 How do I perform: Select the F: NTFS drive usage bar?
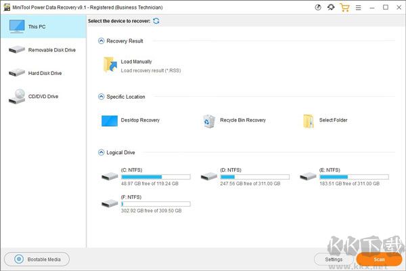(x=155, y=203)
